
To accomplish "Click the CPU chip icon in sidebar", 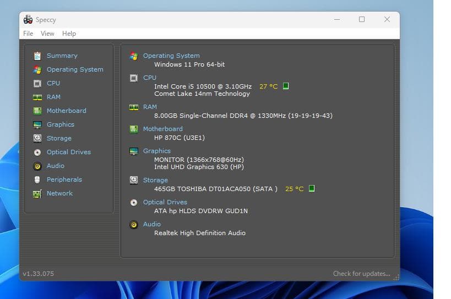I will (x=37, y=83).
